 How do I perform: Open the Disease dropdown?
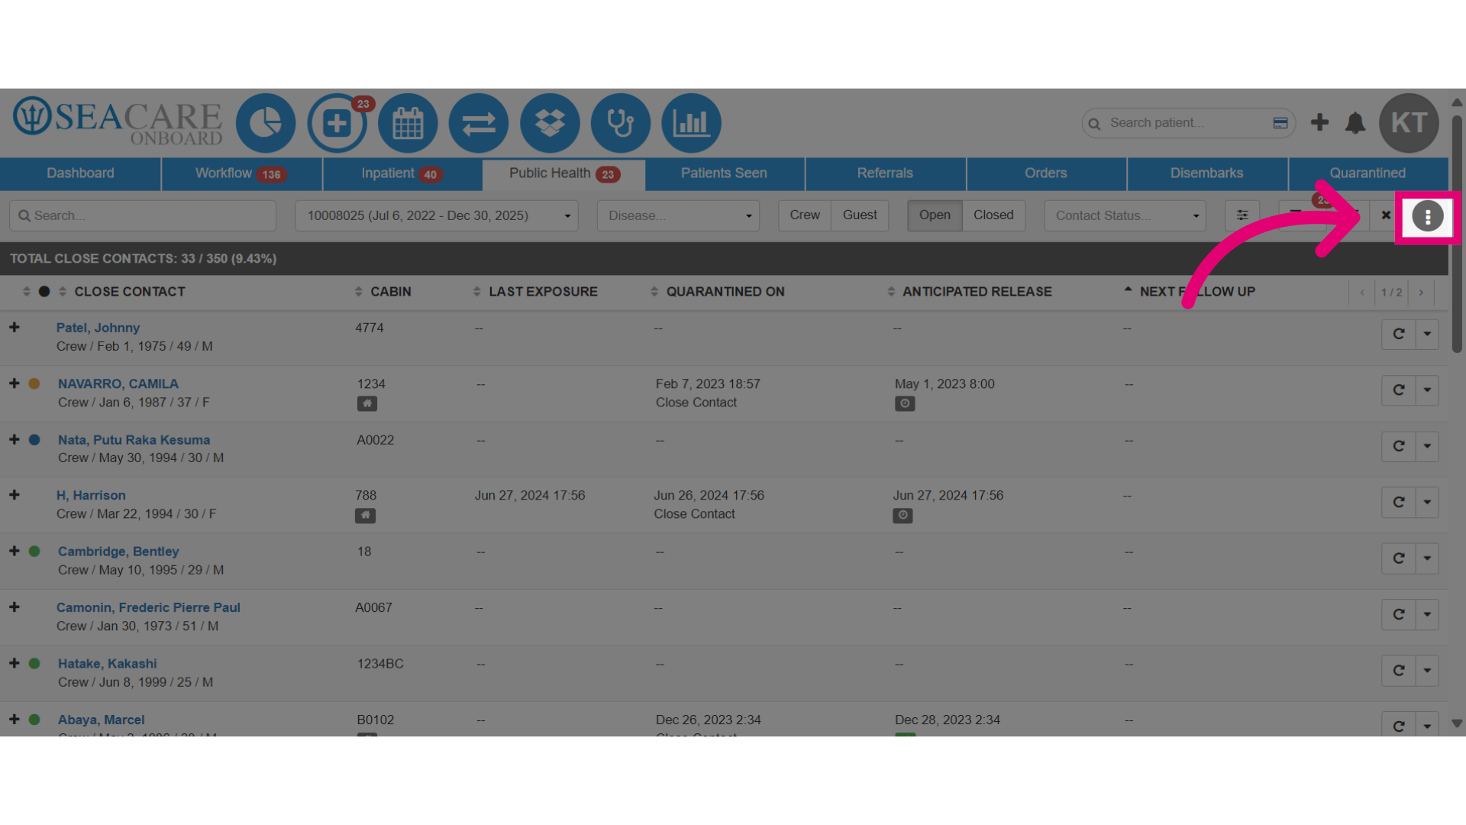coord(678,215)
